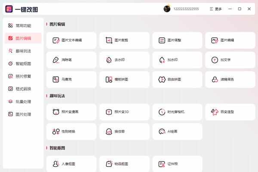Image resolution: width=258 pixels, height=172 pixels.
Task: Select 格式转换 in the sidebar
Action: [x=23, y=89]
